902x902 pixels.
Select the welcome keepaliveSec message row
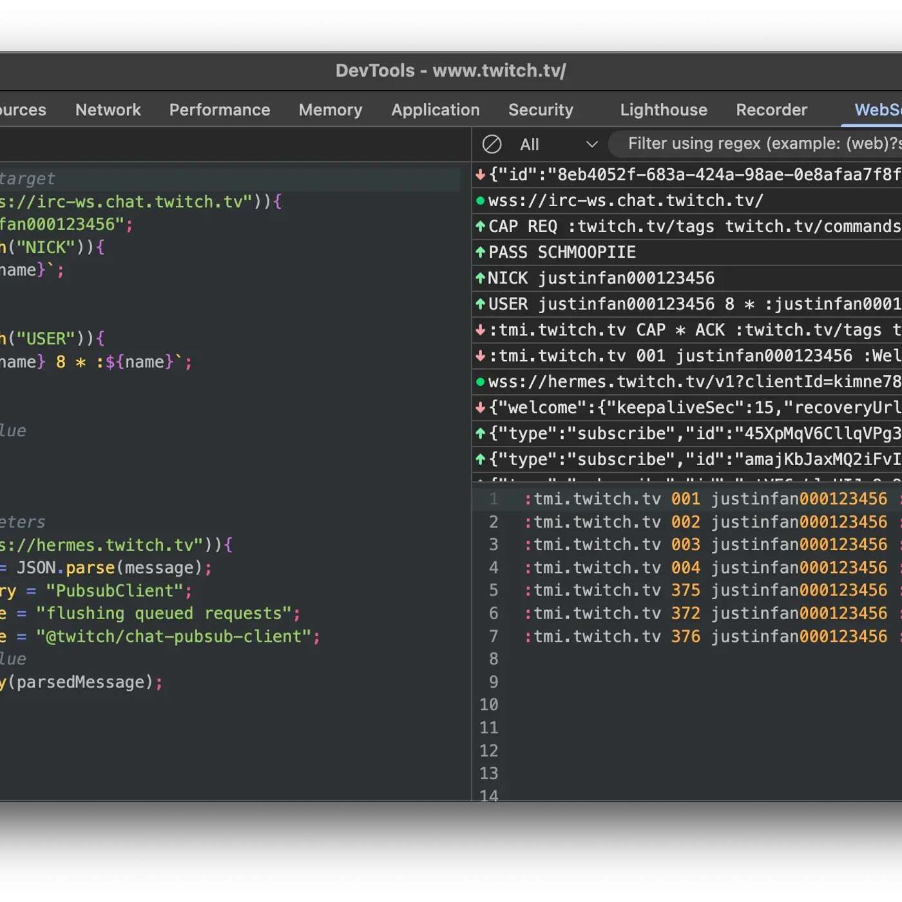click(687, 408)
